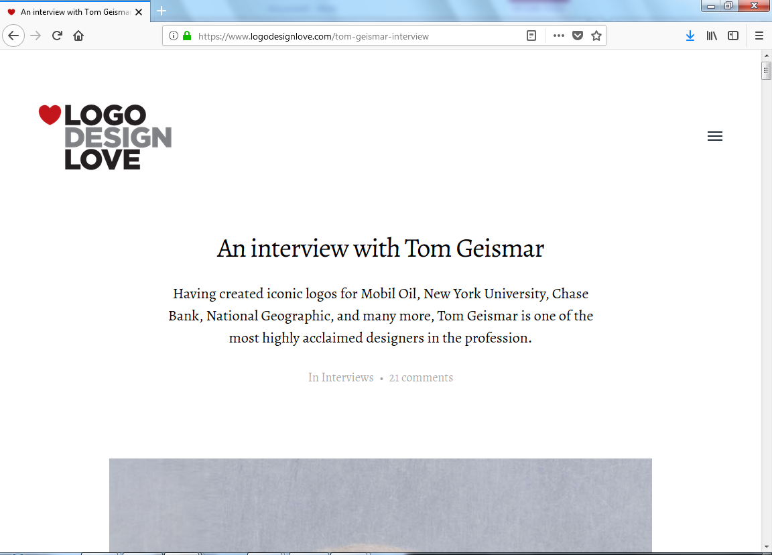The width and height of the screenshot is (772, 555).
Task: Click the Logo Design Love site logo
Action: (105, 137)
